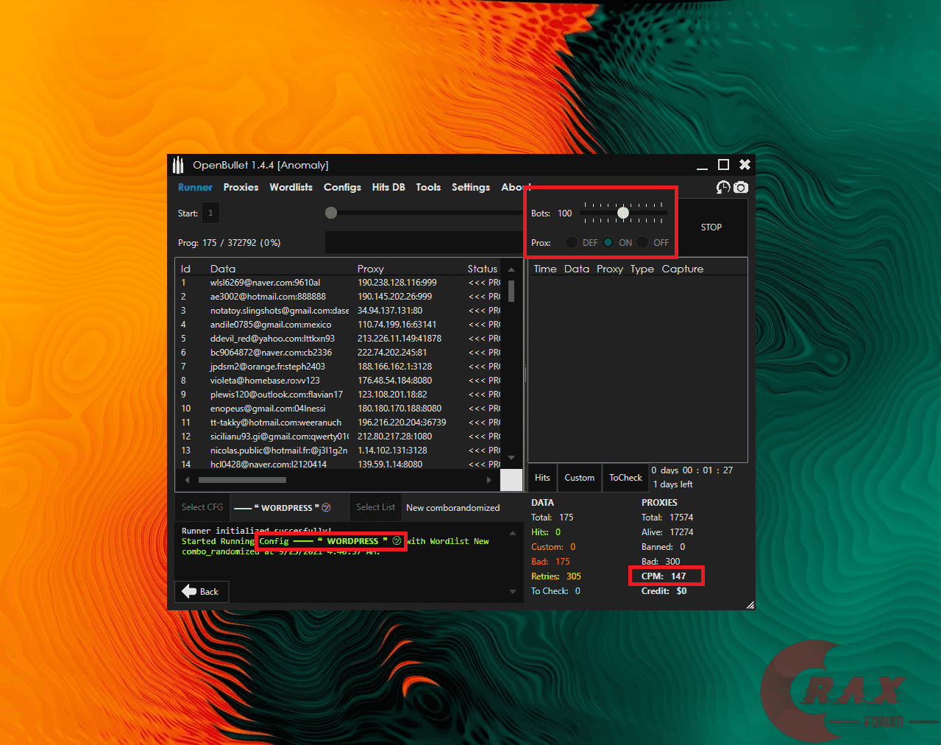Click the left scroll arrow under the data list

[x=187, y=479]
